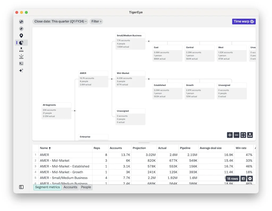Toggle the column layout icon near 18 rows
The height and width of the screenshot is (211, 272).
click(243, 179)
